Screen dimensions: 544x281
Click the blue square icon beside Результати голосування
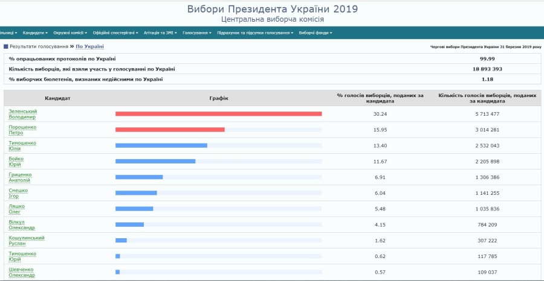(6, 46)
